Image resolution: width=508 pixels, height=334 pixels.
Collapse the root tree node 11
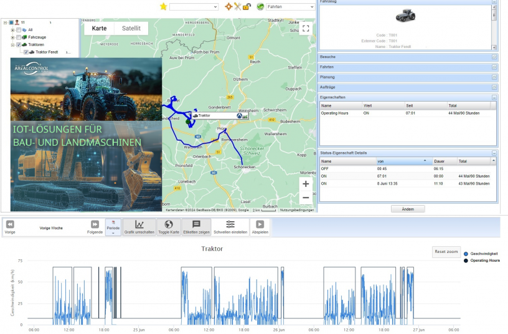5,22
